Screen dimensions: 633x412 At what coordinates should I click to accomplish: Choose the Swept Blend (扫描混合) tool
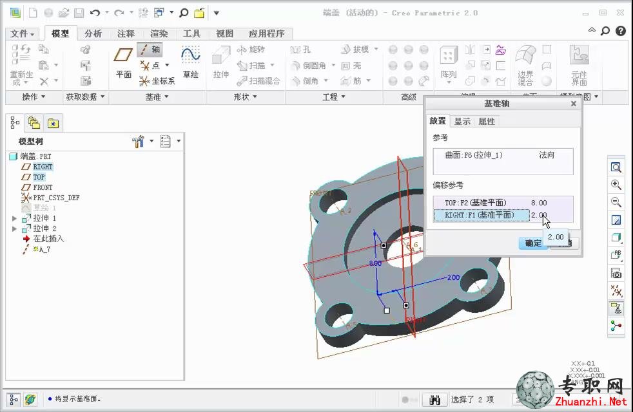(258, 81)
